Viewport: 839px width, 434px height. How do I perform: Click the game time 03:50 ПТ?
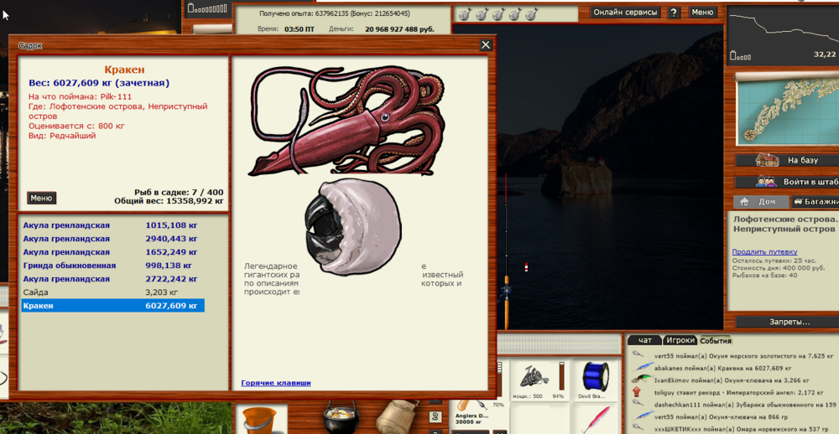coord(300,28)
